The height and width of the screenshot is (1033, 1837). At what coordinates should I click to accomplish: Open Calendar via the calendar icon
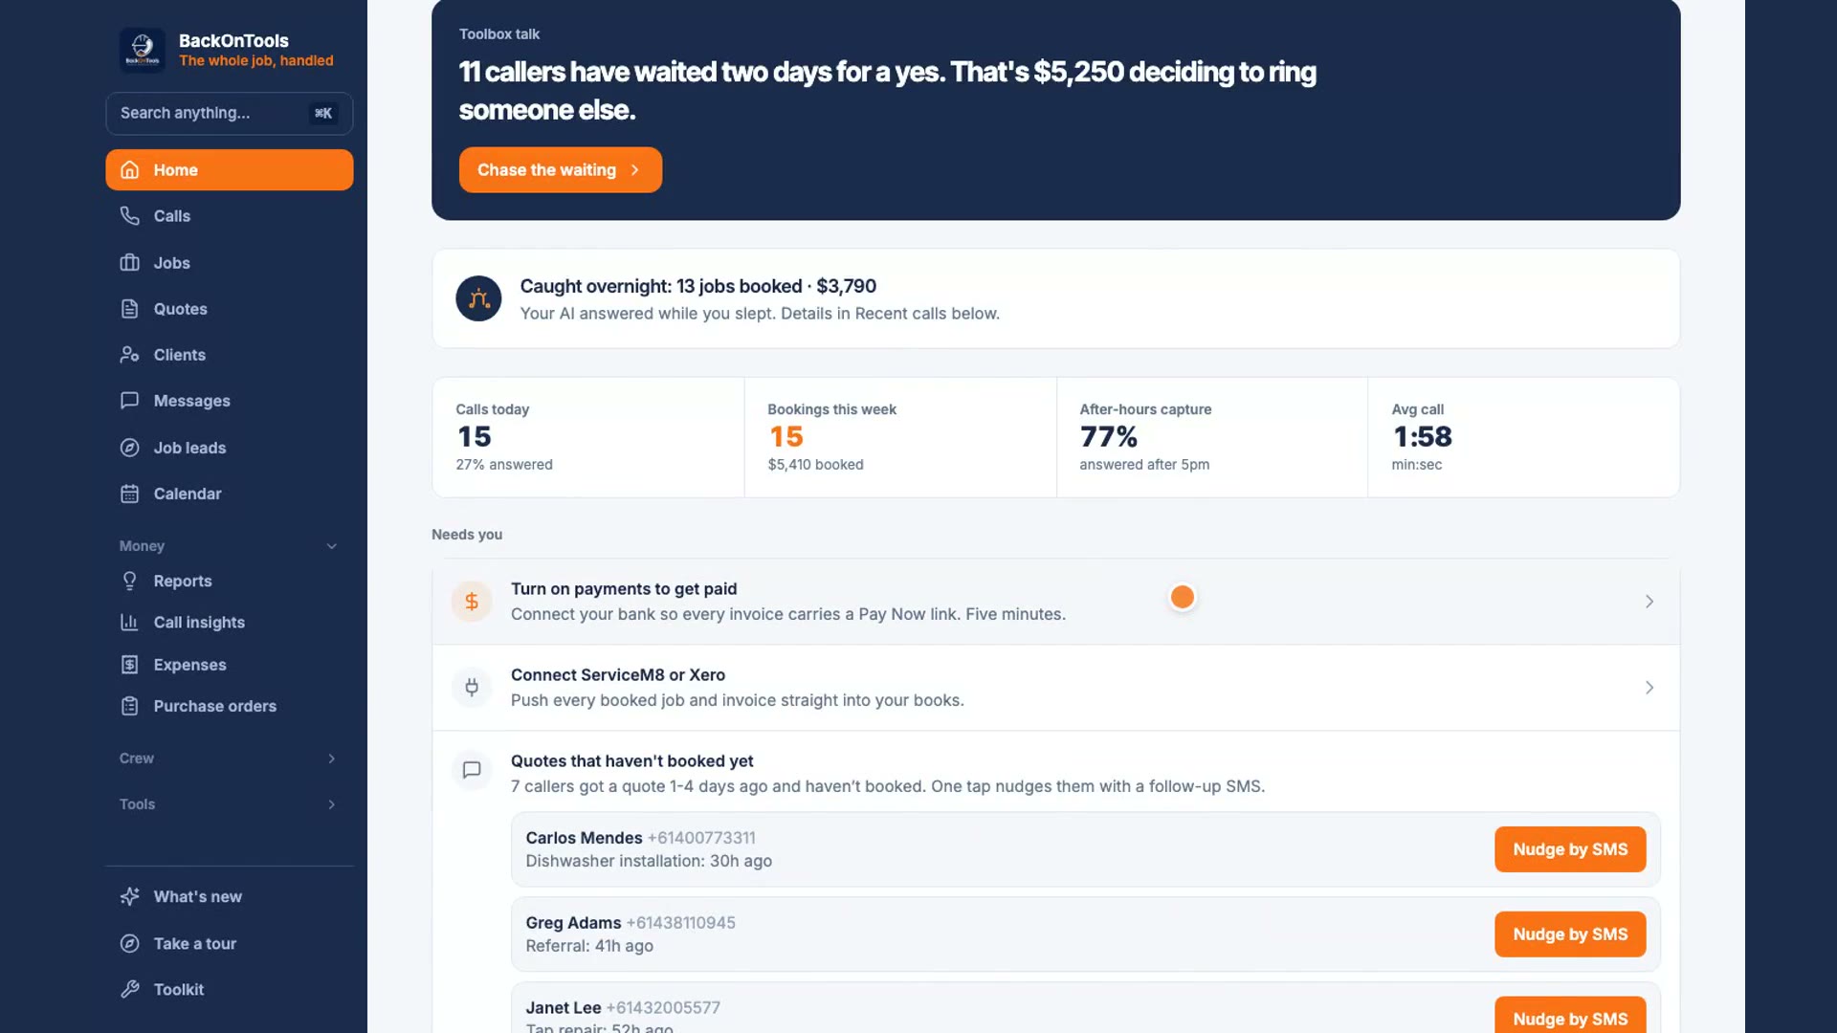[130, 494]
